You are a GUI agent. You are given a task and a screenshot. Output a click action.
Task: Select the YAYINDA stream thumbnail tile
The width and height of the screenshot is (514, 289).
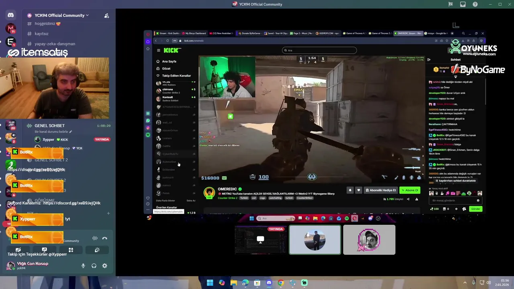[261, 240]
